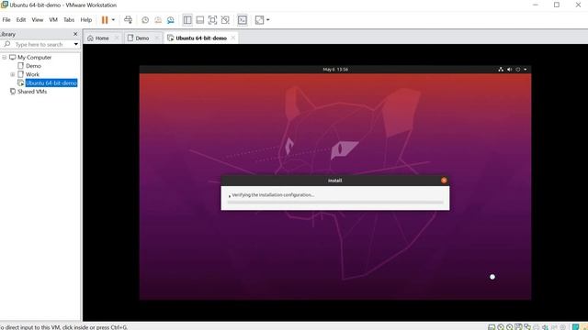Close the Install dialog
Viewport: 588px width, 330px height.
click(444, 181)
